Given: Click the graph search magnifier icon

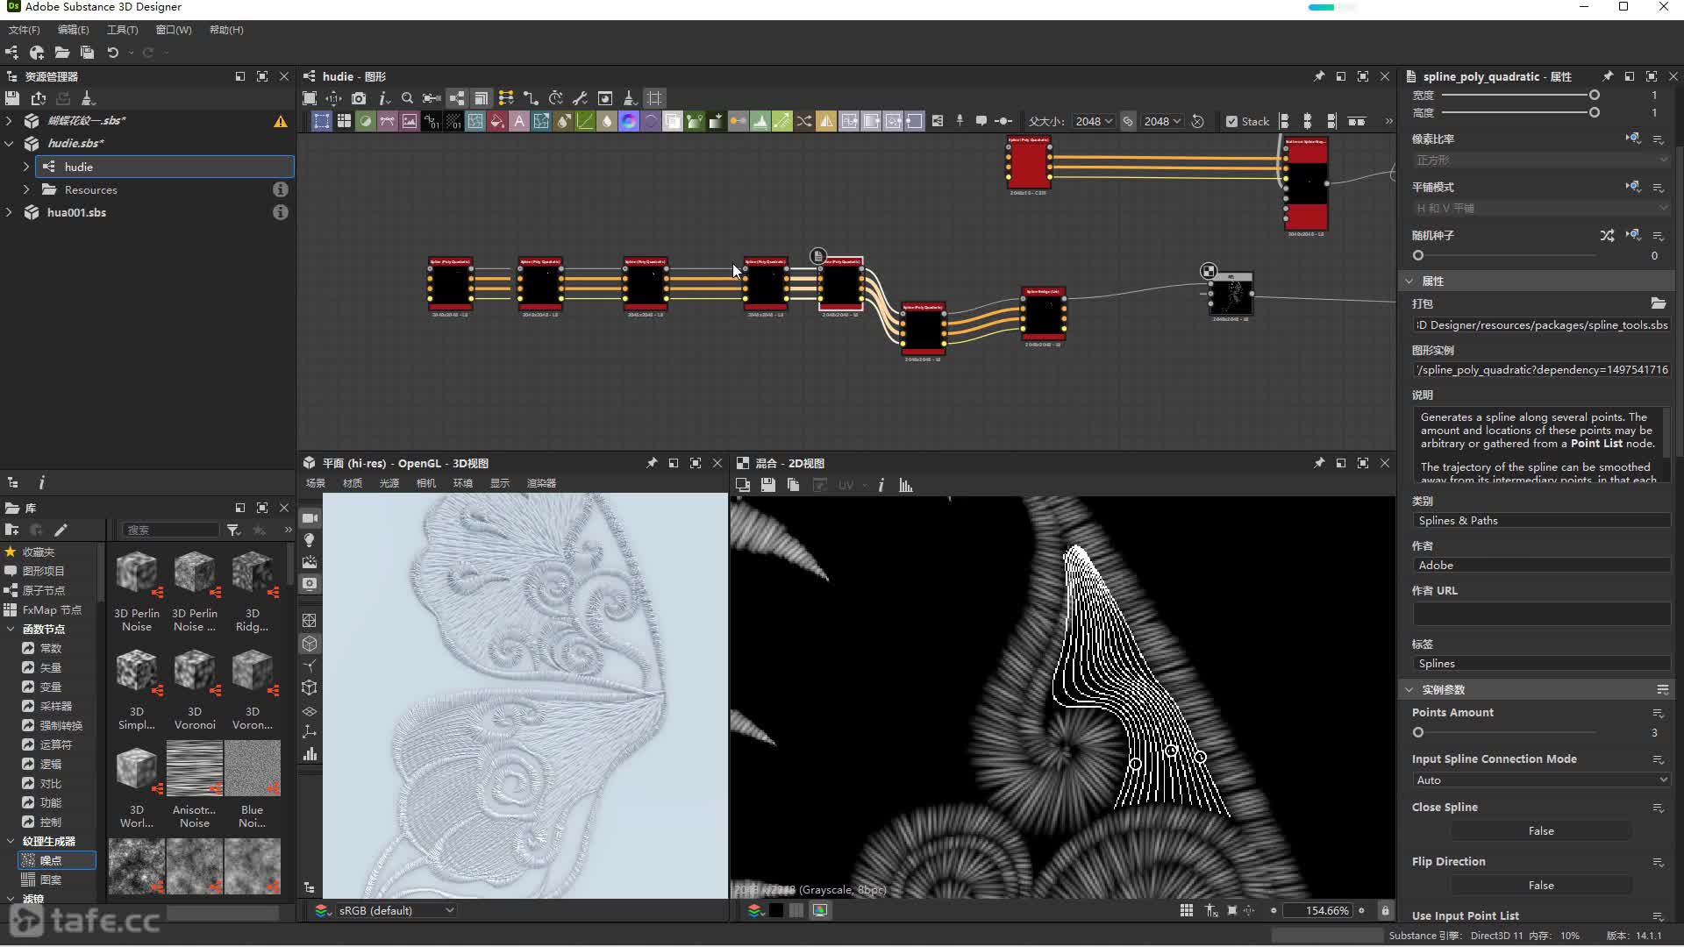Looking at the screenshot, I should [407, 98].
